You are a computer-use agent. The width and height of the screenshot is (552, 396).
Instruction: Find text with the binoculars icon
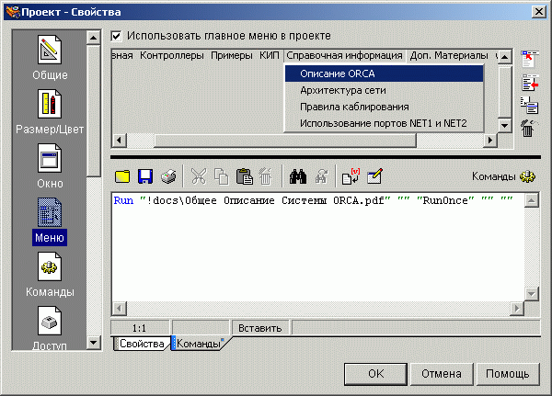pyautogui.click(x=298, y=176)
